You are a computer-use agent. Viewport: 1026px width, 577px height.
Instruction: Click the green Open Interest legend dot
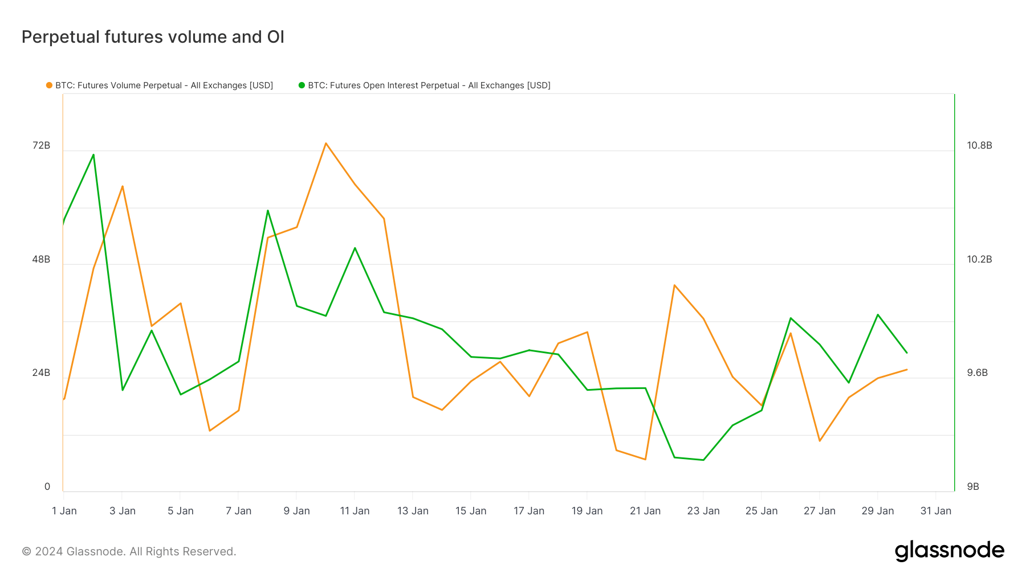tap(302, 85)
